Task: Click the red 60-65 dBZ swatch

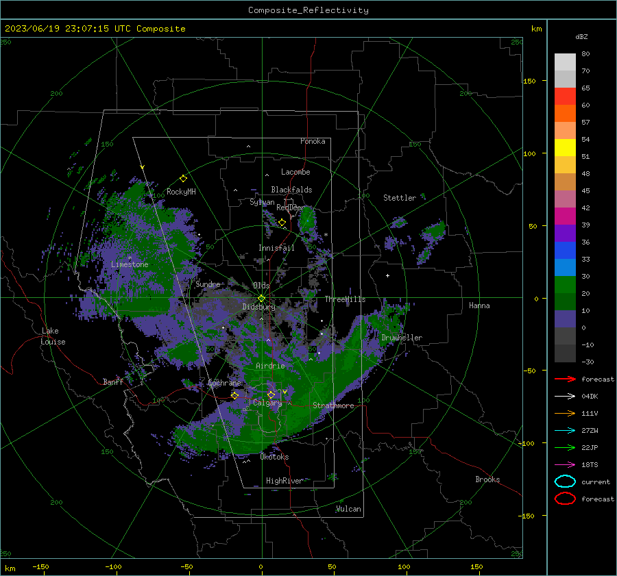Action: click(x=565, y=97)
